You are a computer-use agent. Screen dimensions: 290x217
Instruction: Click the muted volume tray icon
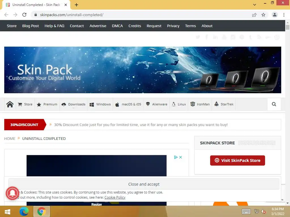263,211
